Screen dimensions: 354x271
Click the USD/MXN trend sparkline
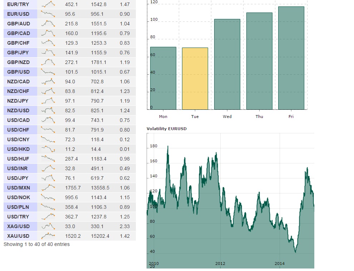point(48,188)
